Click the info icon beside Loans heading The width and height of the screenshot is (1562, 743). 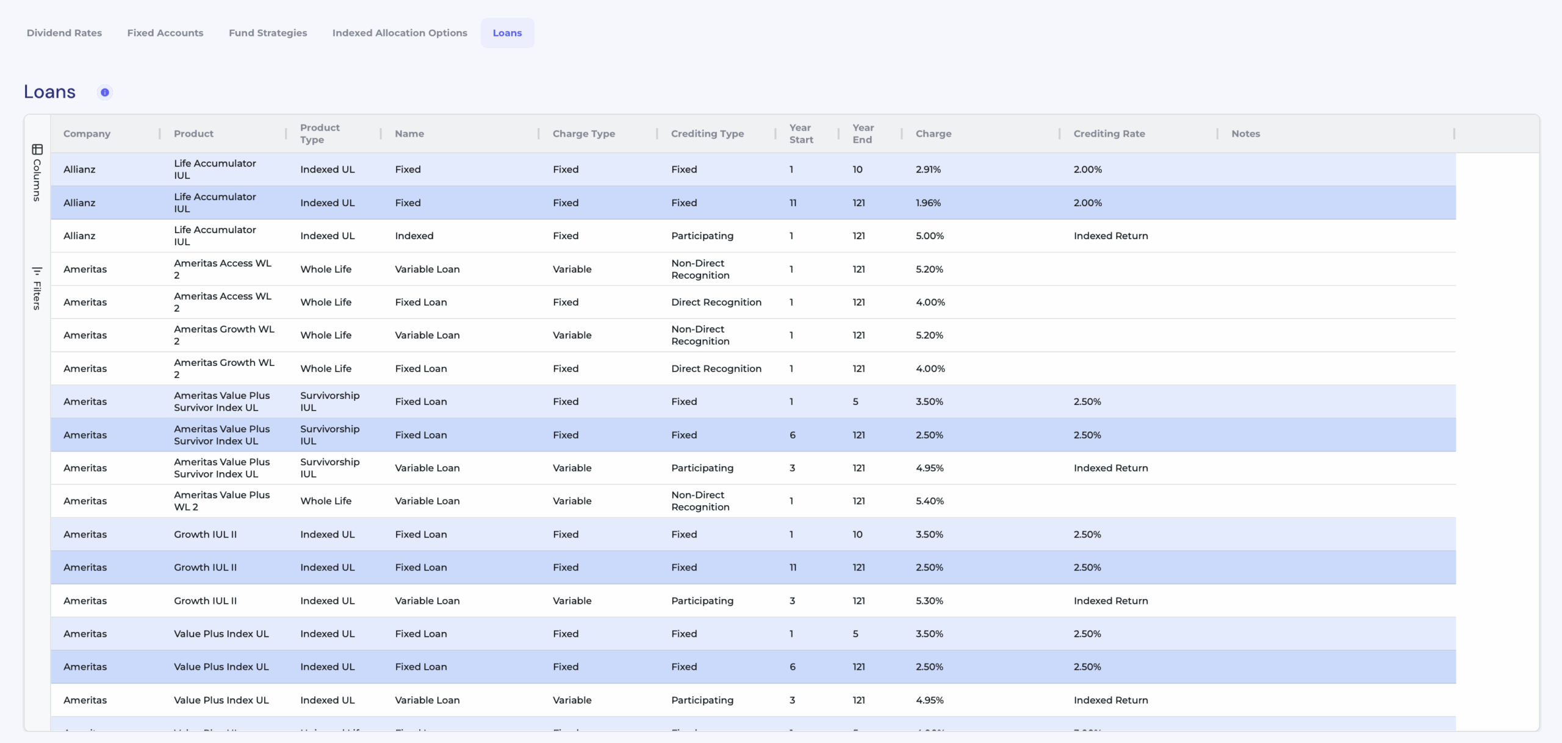[x=105, y=92]
